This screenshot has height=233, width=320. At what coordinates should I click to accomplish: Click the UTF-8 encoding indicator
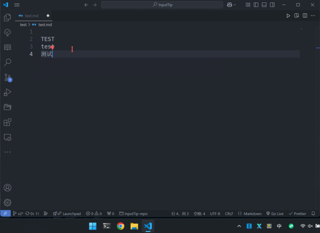(215, 213)
